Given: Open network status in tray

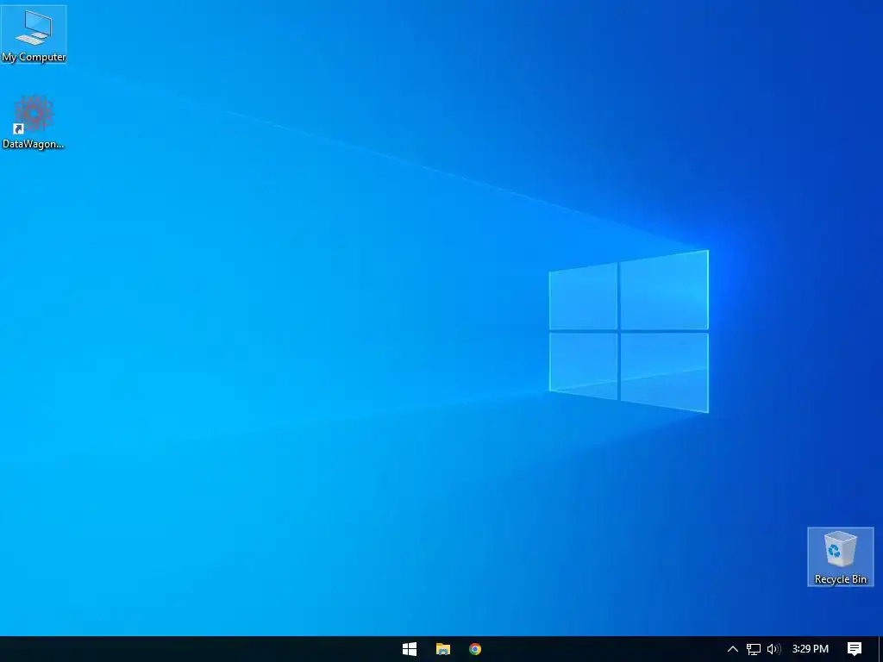Looking at the screenshot, I should click(x=754, y=649).
